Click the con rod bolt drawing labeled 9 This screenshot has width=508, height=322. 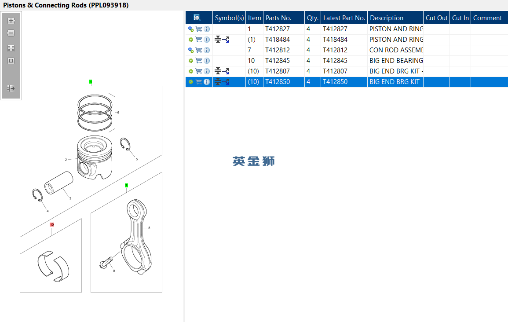(x=106, y=262)
